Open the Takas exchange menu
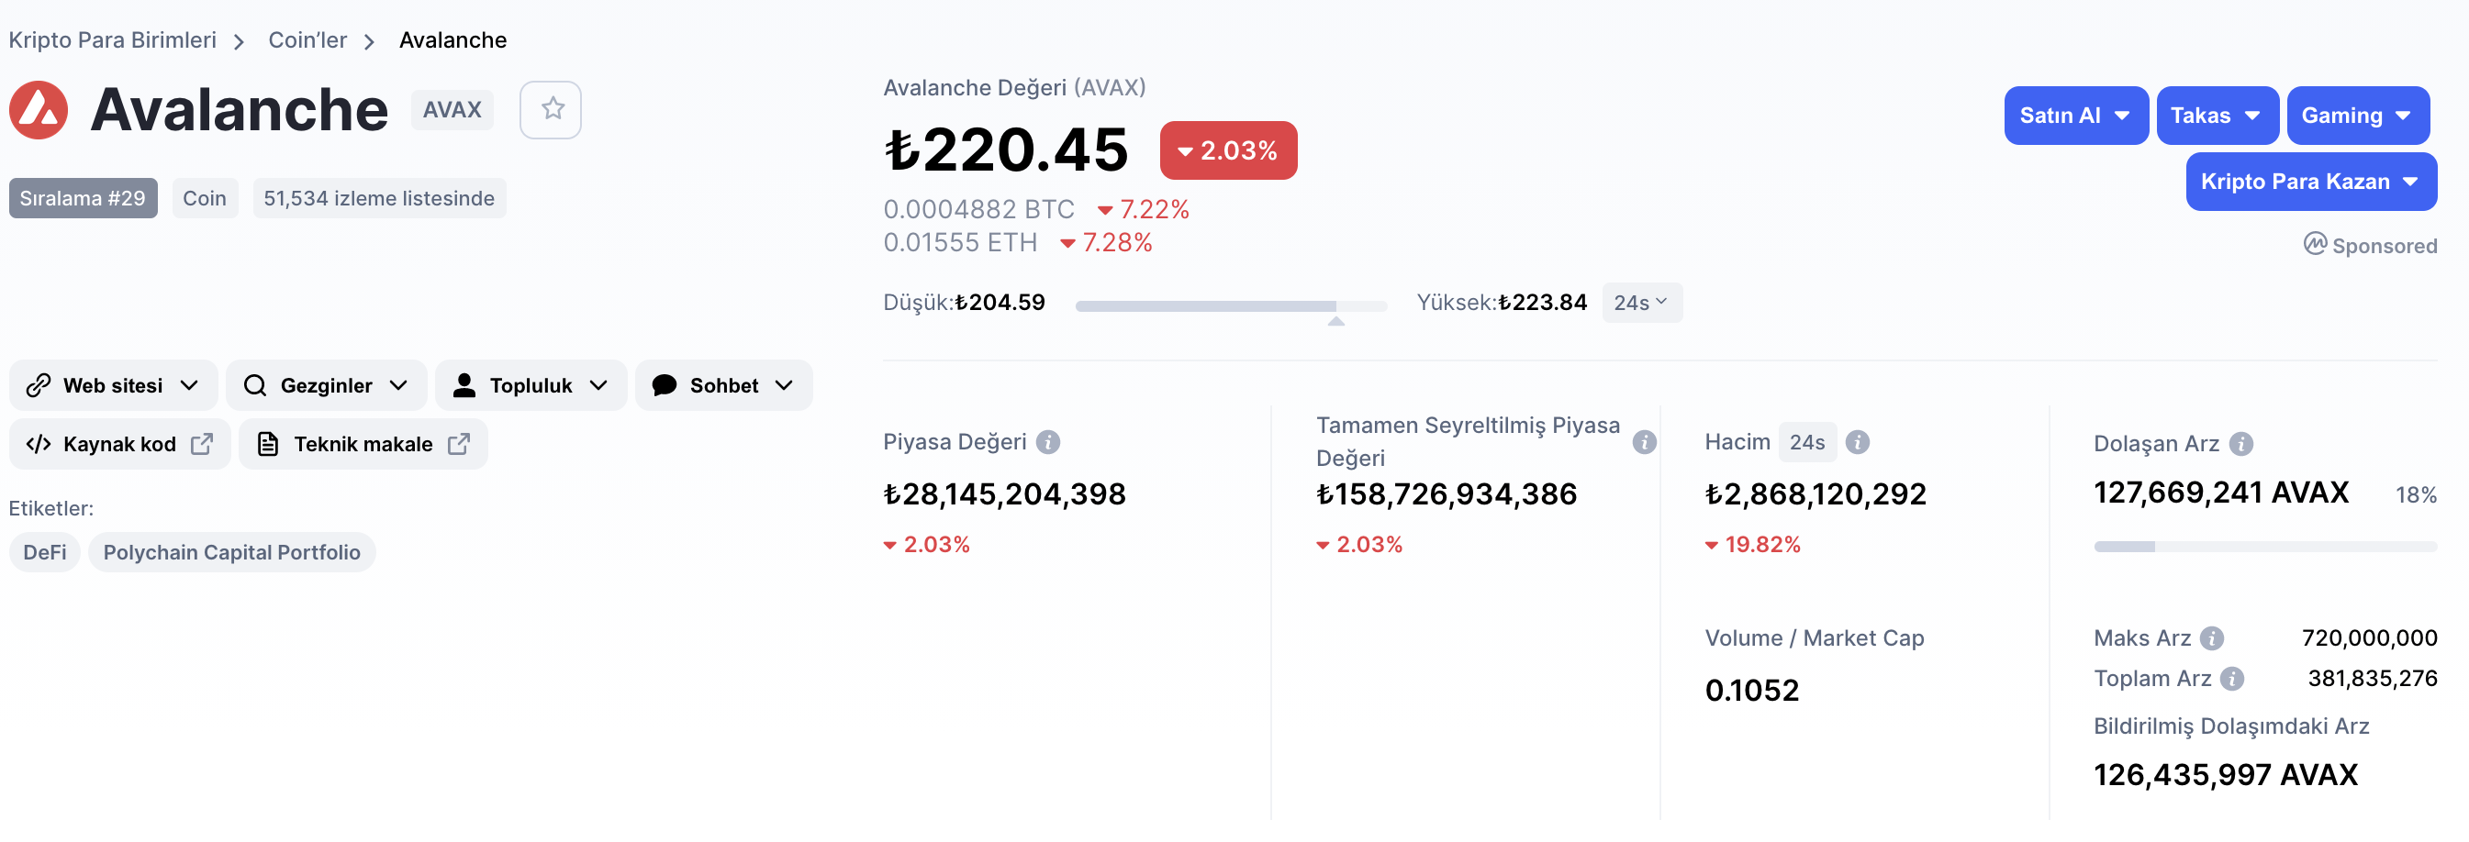 [2216, 116]
